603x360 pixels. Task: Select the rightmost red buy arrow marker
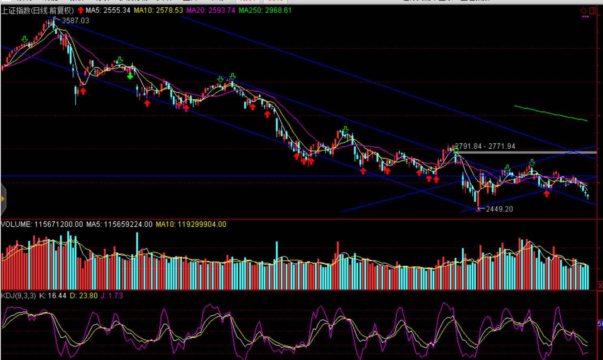point(547,193)
